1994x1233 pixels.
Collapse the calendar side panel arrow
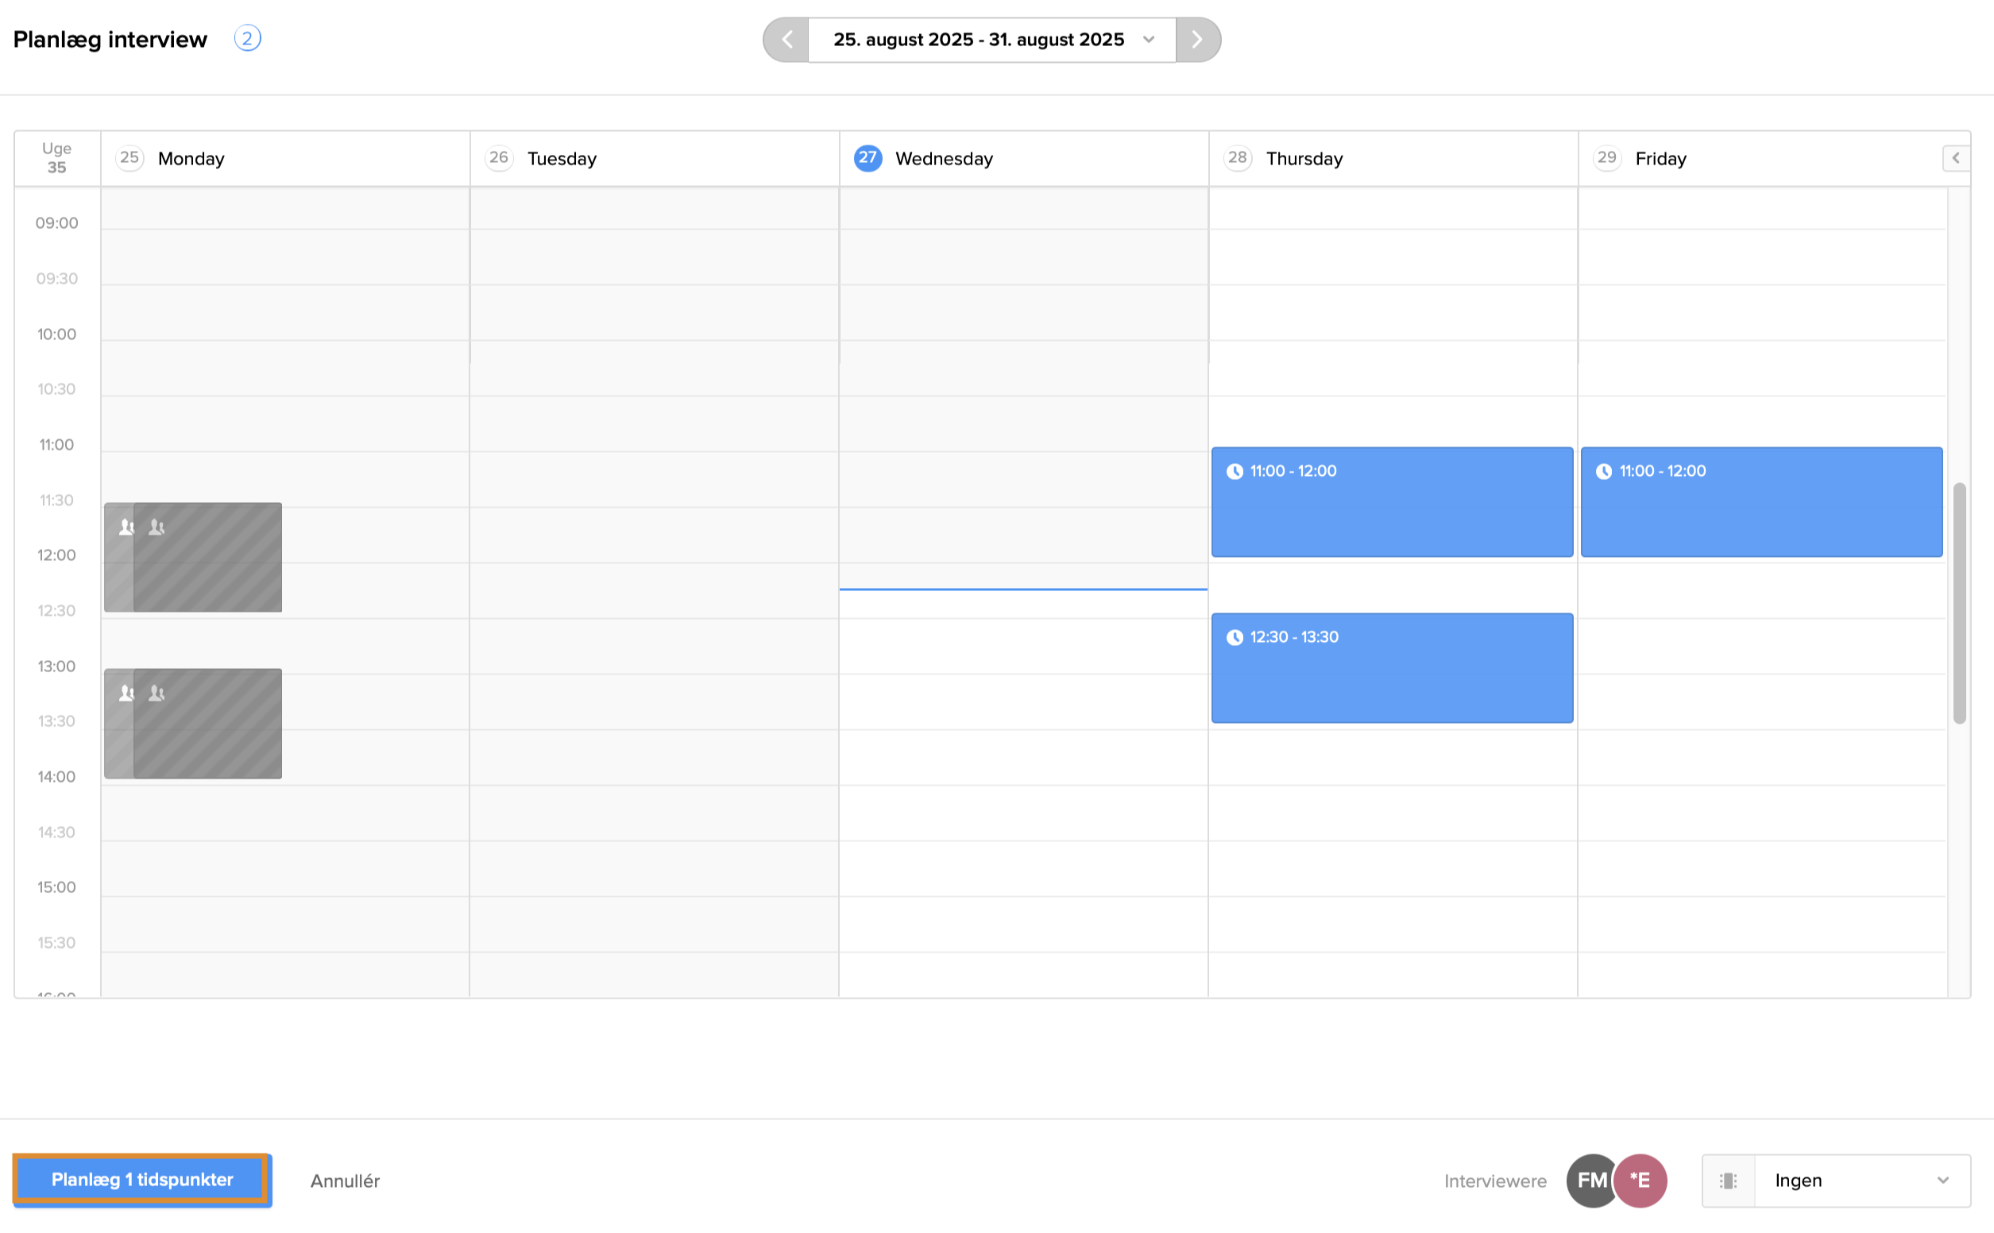1955,158
